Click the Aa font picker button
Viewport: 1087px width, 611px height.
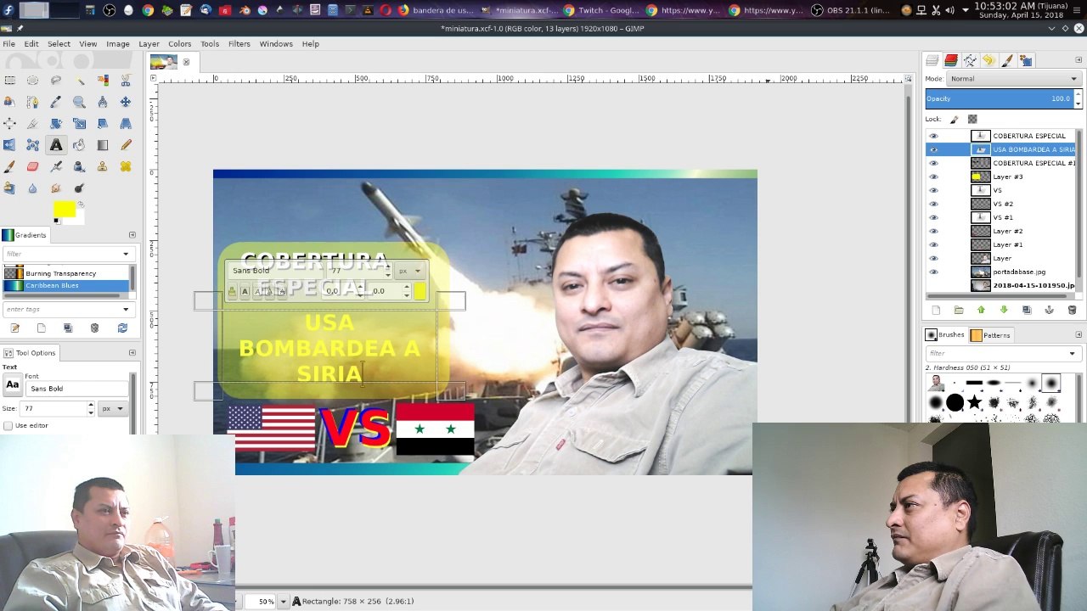(x=13, y=385)
